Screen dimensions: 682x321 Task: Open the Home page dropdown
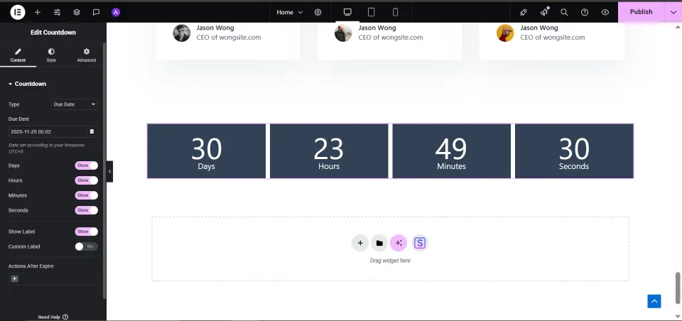click(290, 12)
